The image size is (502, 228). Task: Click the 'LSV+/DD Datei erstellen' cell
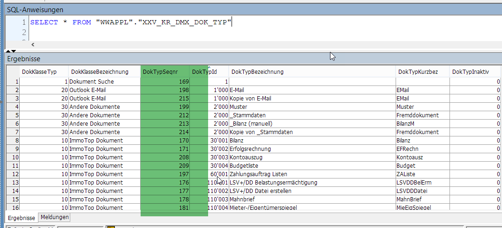[312, 191]
